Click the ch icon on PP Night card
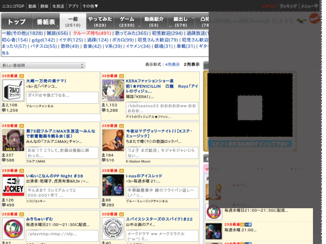 point(22,171)
